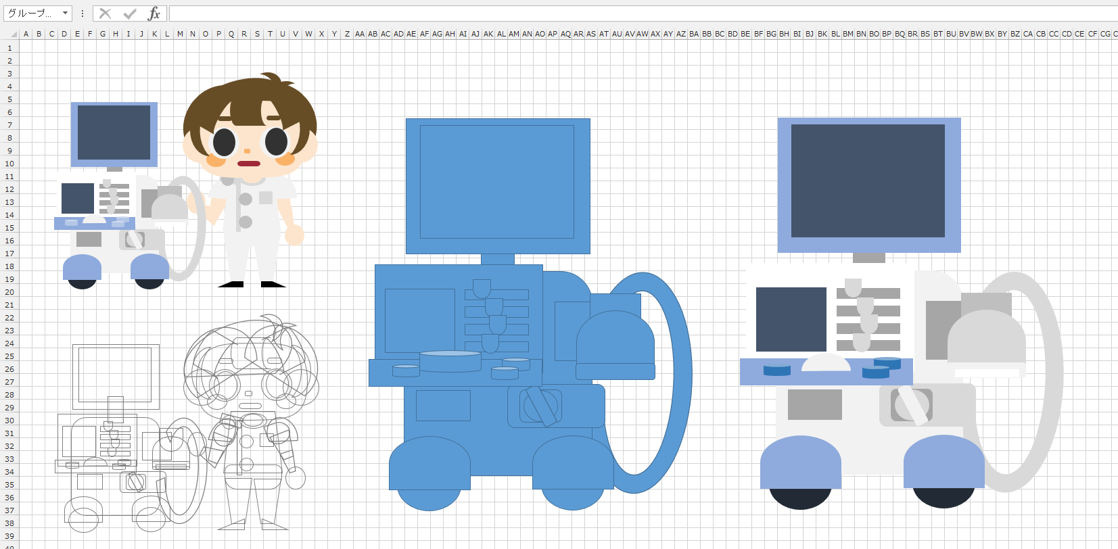Click the Enter checkmark icon in formula bar
1118x549 pixels.
130,14
